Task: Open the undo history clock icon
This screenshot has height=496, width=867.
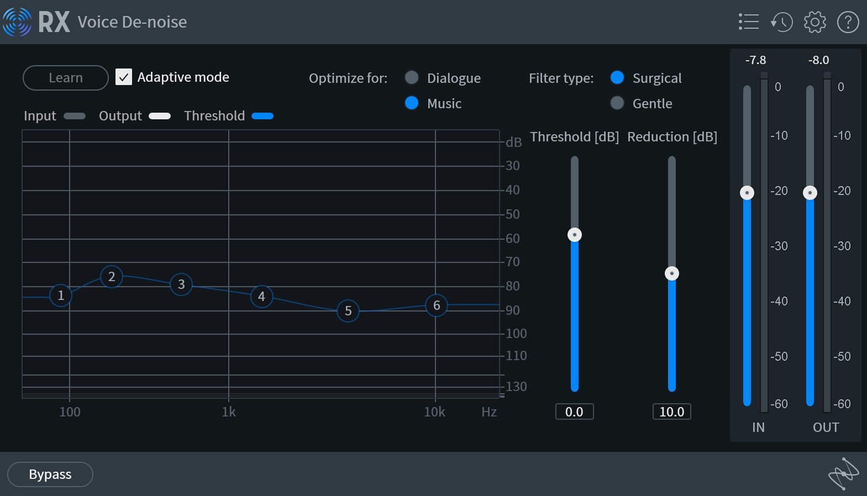Action: tap(782, 22)
